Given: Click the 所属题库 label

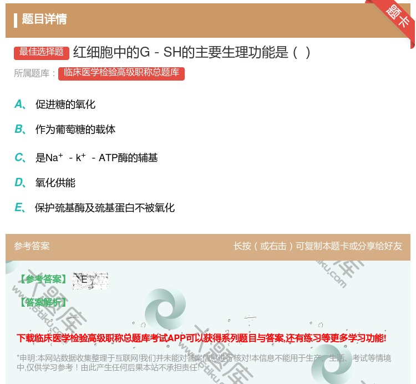Looking at the screenshot, I should pyautogui.click(x=34, y=73).
